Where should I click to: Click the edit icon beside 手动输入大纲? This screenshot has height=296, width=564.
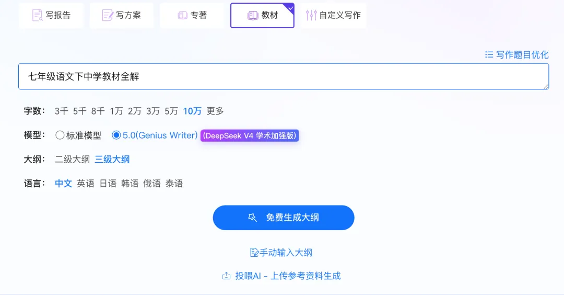pyautogui.click(x=254, y=253)
